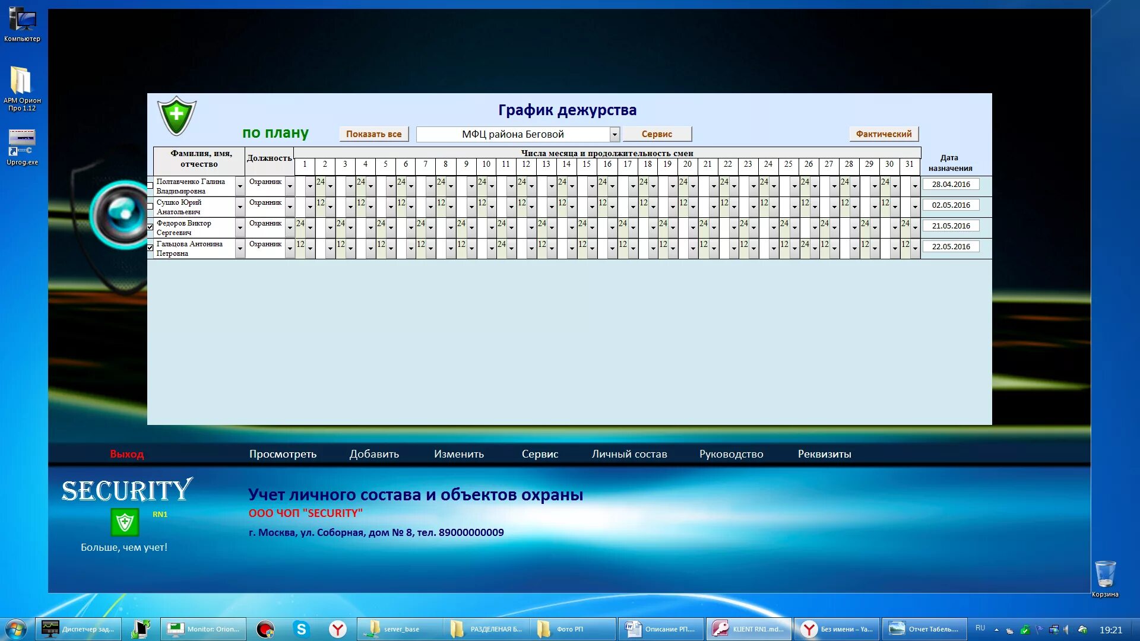Click the Windows Start button

pos(16,629)
